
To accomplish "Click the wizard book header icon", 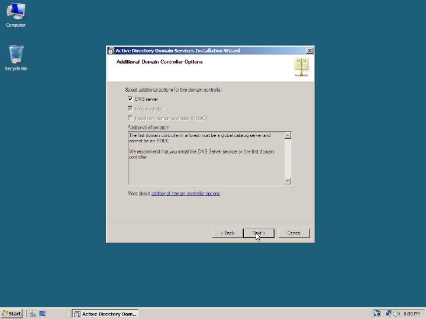I will point(302,67).
